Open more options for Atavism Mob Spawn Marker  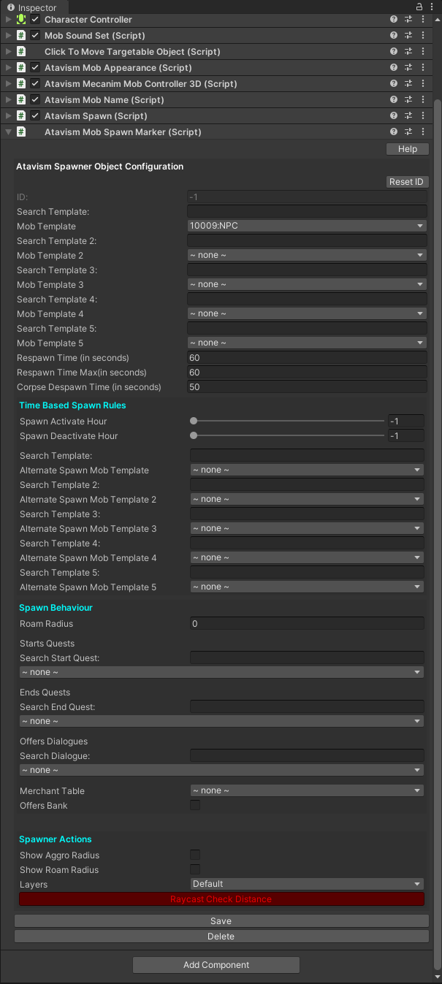tap(423, 132)
